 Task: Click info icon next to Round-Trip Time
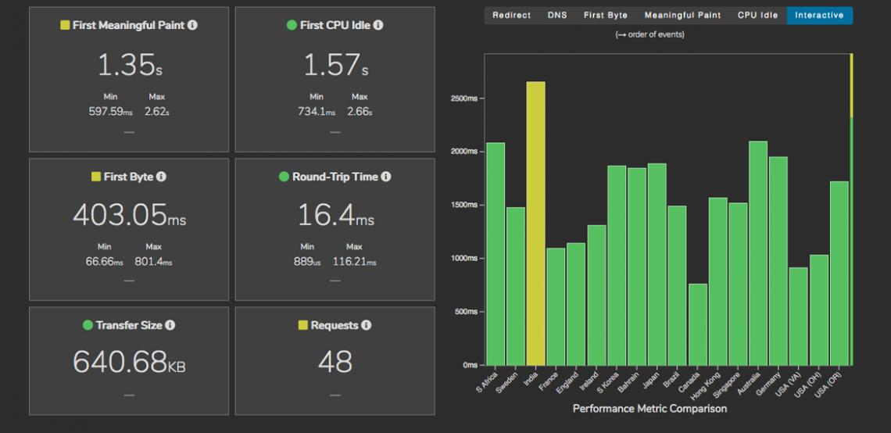pos(386,177)
